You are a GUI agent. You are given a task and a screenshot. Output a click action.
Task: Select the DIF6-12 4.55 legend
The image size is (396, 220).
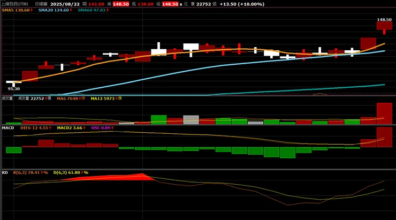tap(36, 128)
